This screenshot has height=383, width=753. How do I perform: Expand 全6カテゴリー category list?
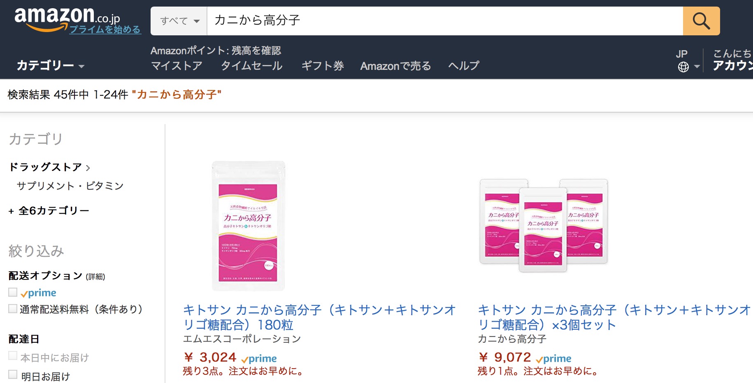click(49, 211)
